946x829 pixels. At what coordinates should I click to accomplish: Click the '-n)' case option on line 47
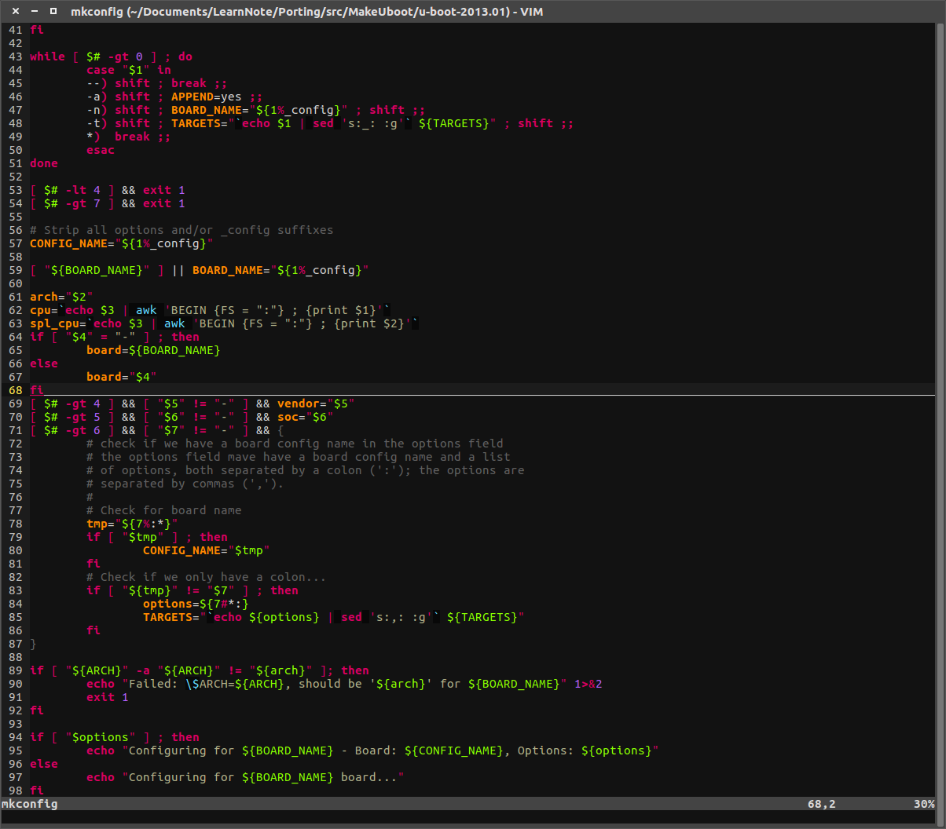pyautogui.click(x=97, y=110)
